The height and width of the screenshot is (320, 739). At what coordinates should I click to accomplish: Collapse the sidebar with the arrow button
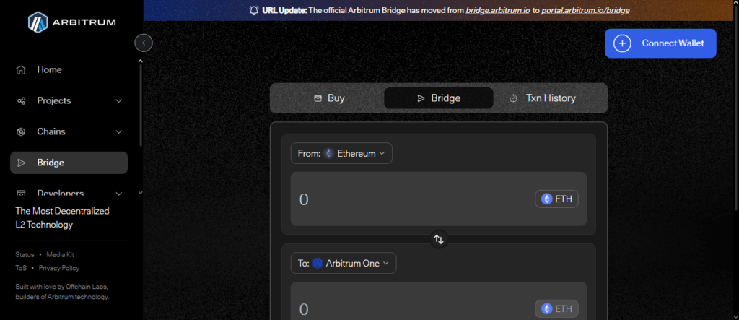[144, 43]
